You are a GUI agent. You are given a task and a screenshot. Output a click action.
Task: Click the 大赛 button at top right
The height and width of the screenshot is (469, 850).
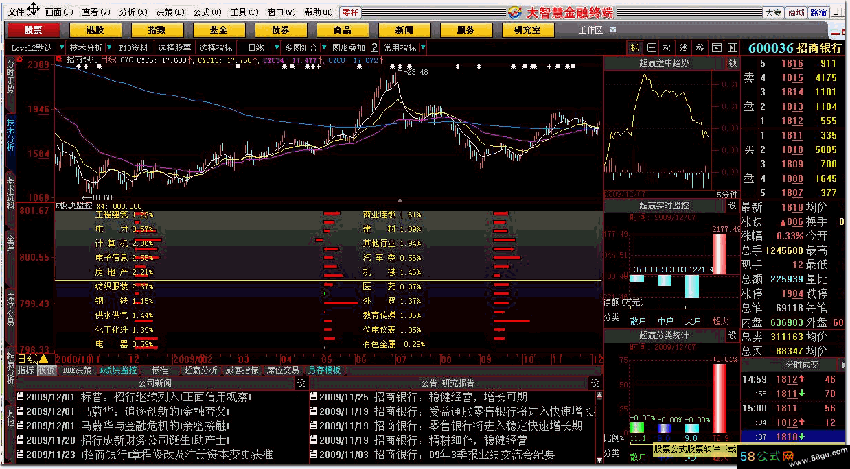[x=773, y=12]
